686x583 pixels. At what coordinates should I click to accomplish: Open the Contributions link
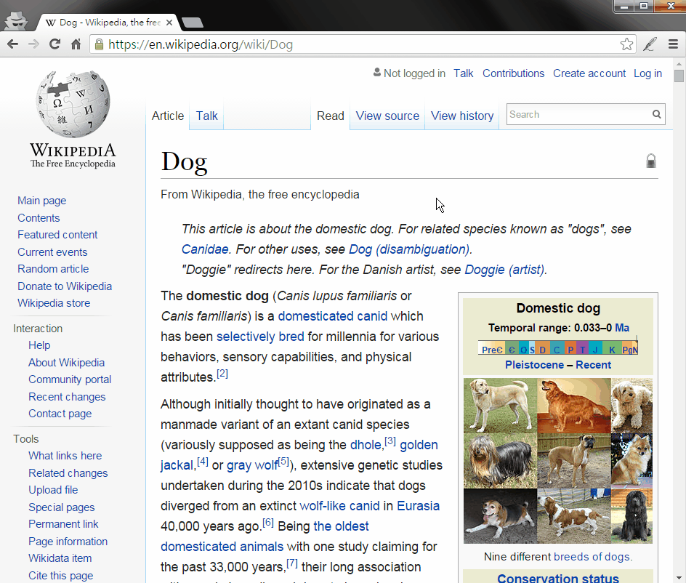click(x=513, y=73)
